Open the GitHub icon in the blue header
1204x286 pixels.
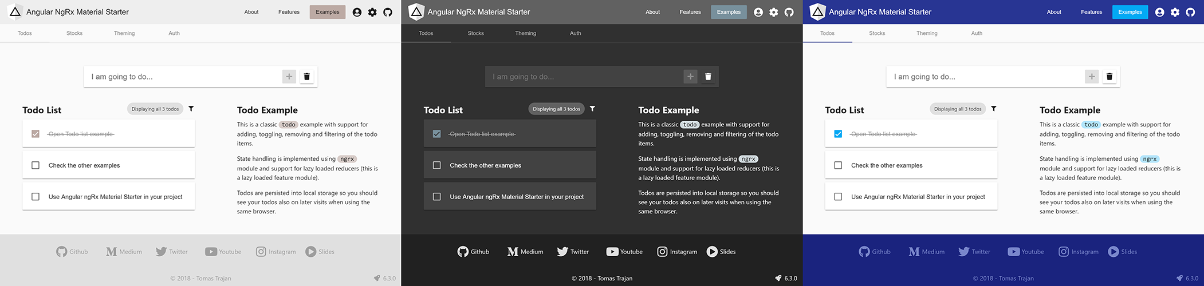point(1190,12)
